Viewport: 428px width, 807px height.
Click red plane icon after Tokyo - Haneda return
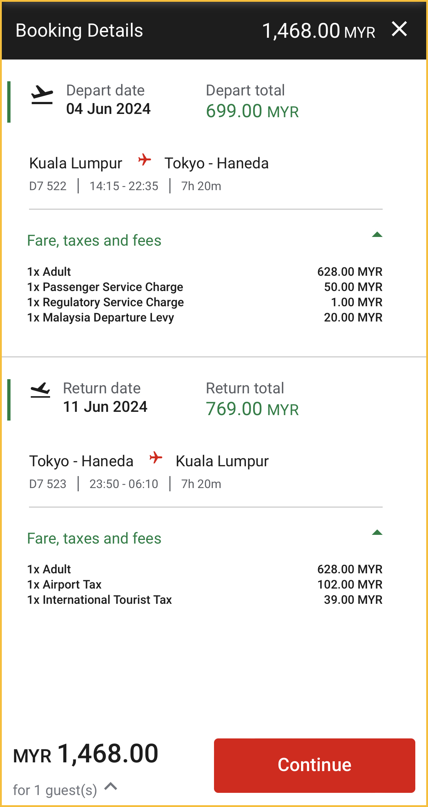tap(156, 458)
